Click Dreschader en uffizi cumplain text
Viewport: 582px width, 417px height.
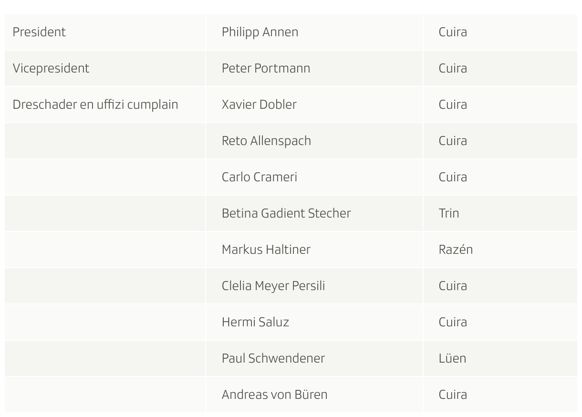point(95,104)
